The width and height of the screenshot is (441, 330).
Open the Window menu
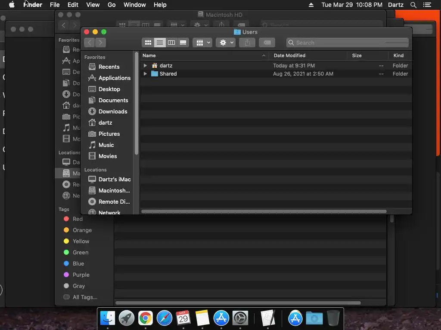coord(135,5)
